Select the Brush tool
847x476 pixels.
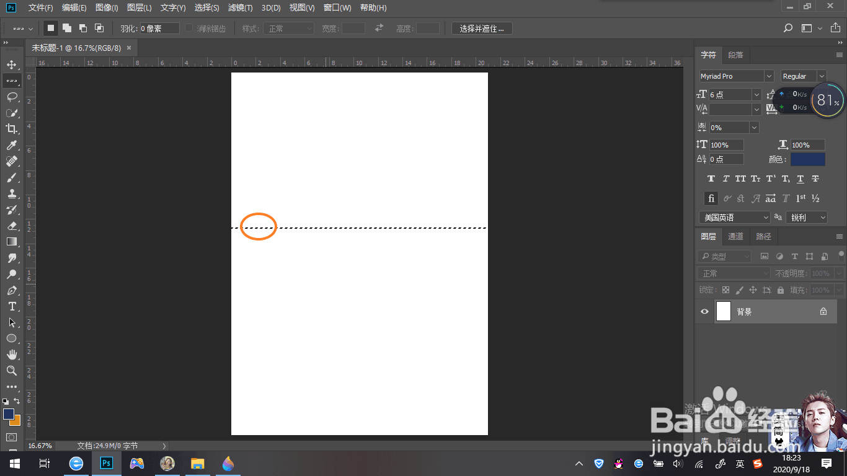tap(11, 177)
